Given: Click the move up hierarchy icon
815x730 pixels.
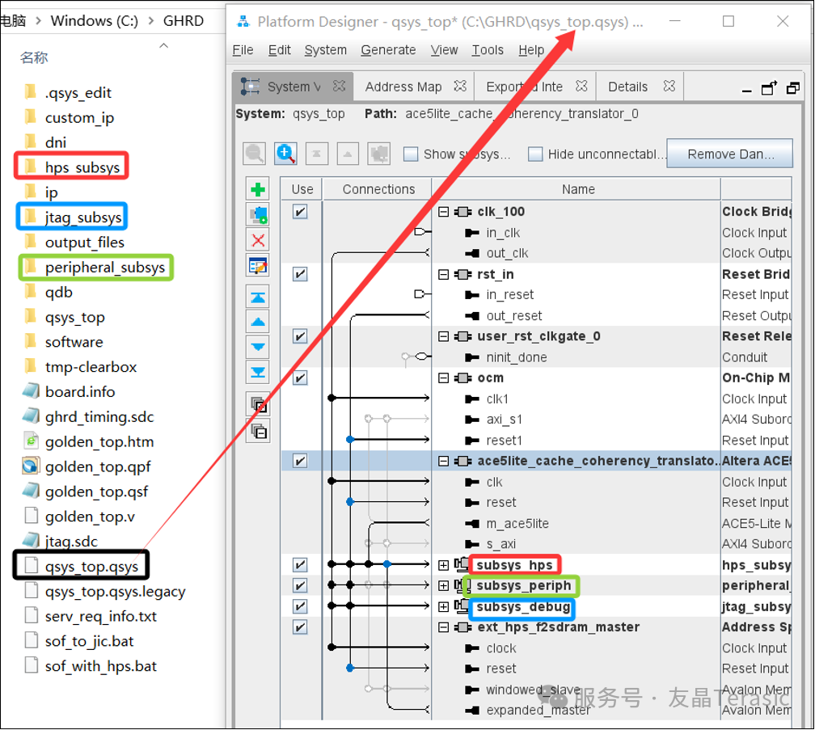Looking at the screenshot, I should (x=348, y=154).
